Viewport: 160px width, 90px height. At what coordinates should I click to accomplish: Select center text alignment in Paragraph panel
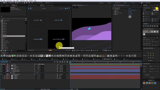click(146, 26)
